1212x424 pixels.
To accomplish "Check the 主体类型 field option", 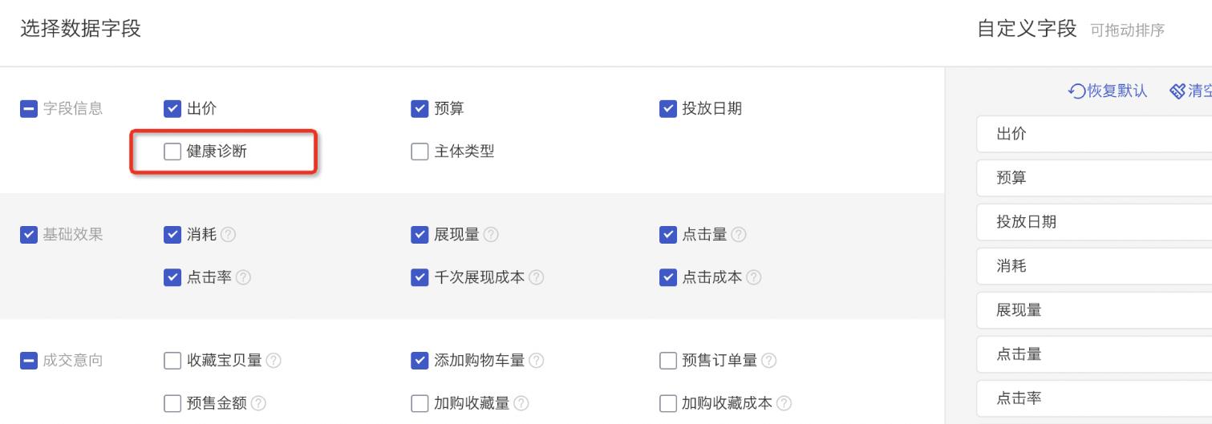I will click(x=420, y=151).
